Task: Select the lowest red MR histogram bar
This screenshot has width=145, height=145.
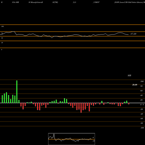Action: tap(81, 108)
